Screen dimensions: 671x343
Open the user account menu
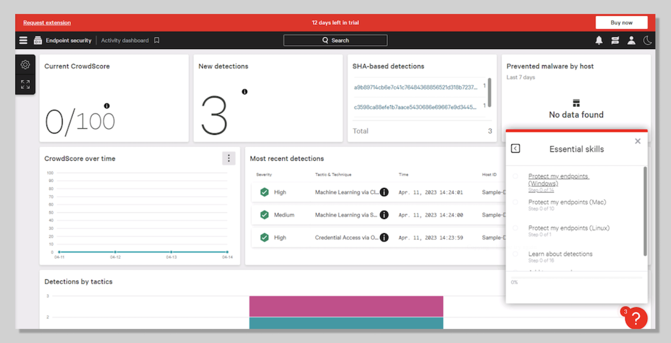(631, 40)
